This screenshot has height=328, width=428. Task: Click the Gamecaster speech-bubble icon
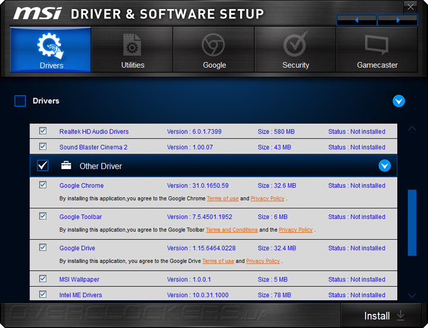[x=377, y=46]
